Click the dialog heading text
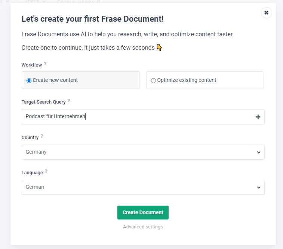Viewport: 283px width, 249px height. (93, 19)
